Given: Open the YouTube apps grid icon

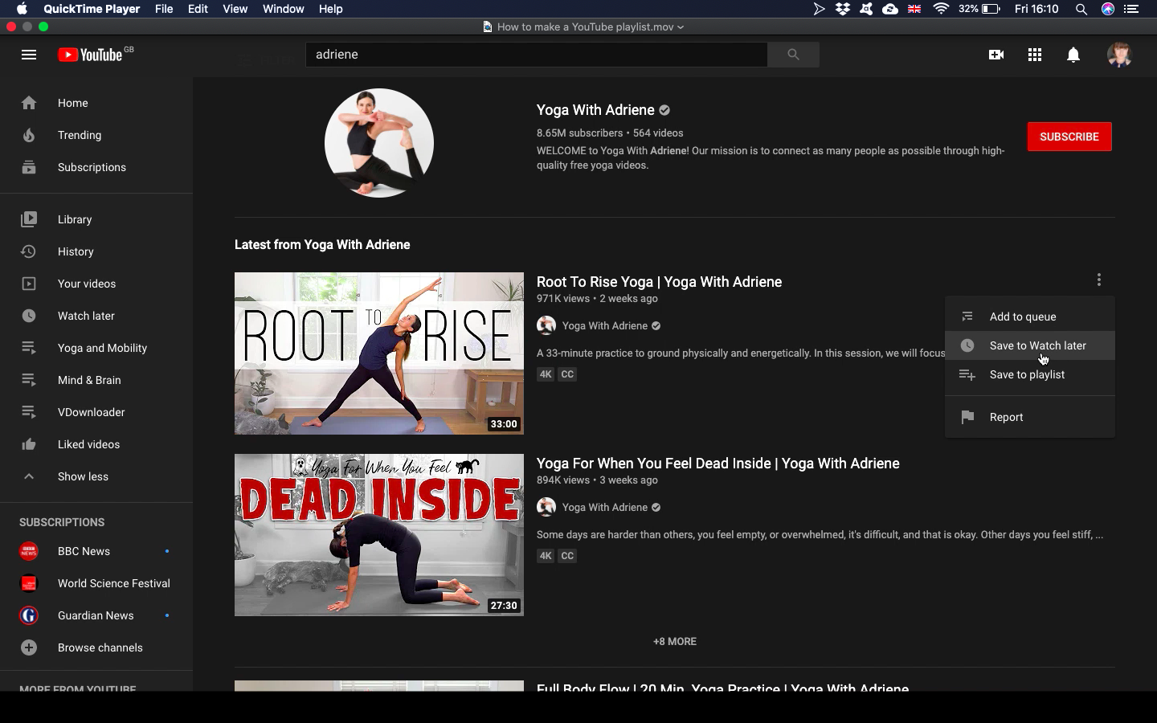Looking at the screenshot, I should [x=1035, y=55].
